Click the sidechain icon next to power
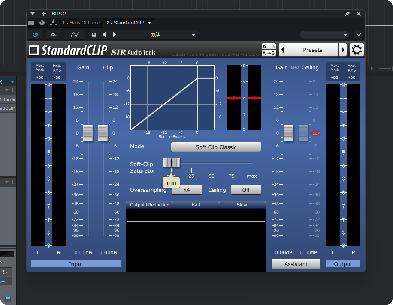 pos(53,35)
